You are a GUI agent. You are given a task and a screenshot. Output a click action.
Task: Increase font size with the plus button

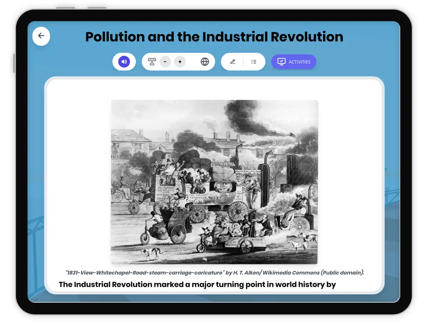180,61
